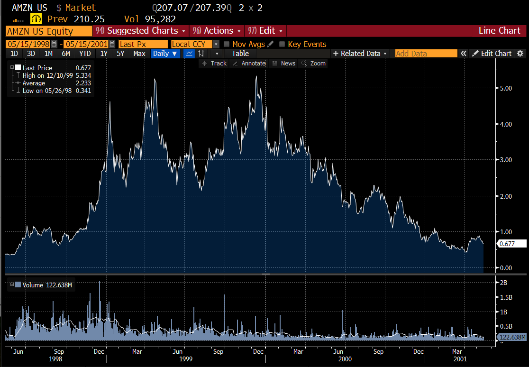The height and width of the screenshot is (367, 529).
Task: Select the Max range tab
Action: [139, 54]
